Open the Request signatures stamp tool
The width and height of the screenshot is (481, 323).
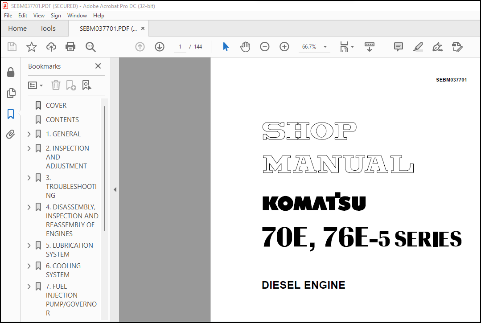tap(457, 47)
